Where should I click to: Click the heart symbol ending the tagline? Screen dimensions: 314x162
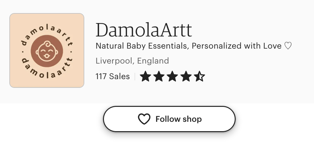click(x=288, y=46)
